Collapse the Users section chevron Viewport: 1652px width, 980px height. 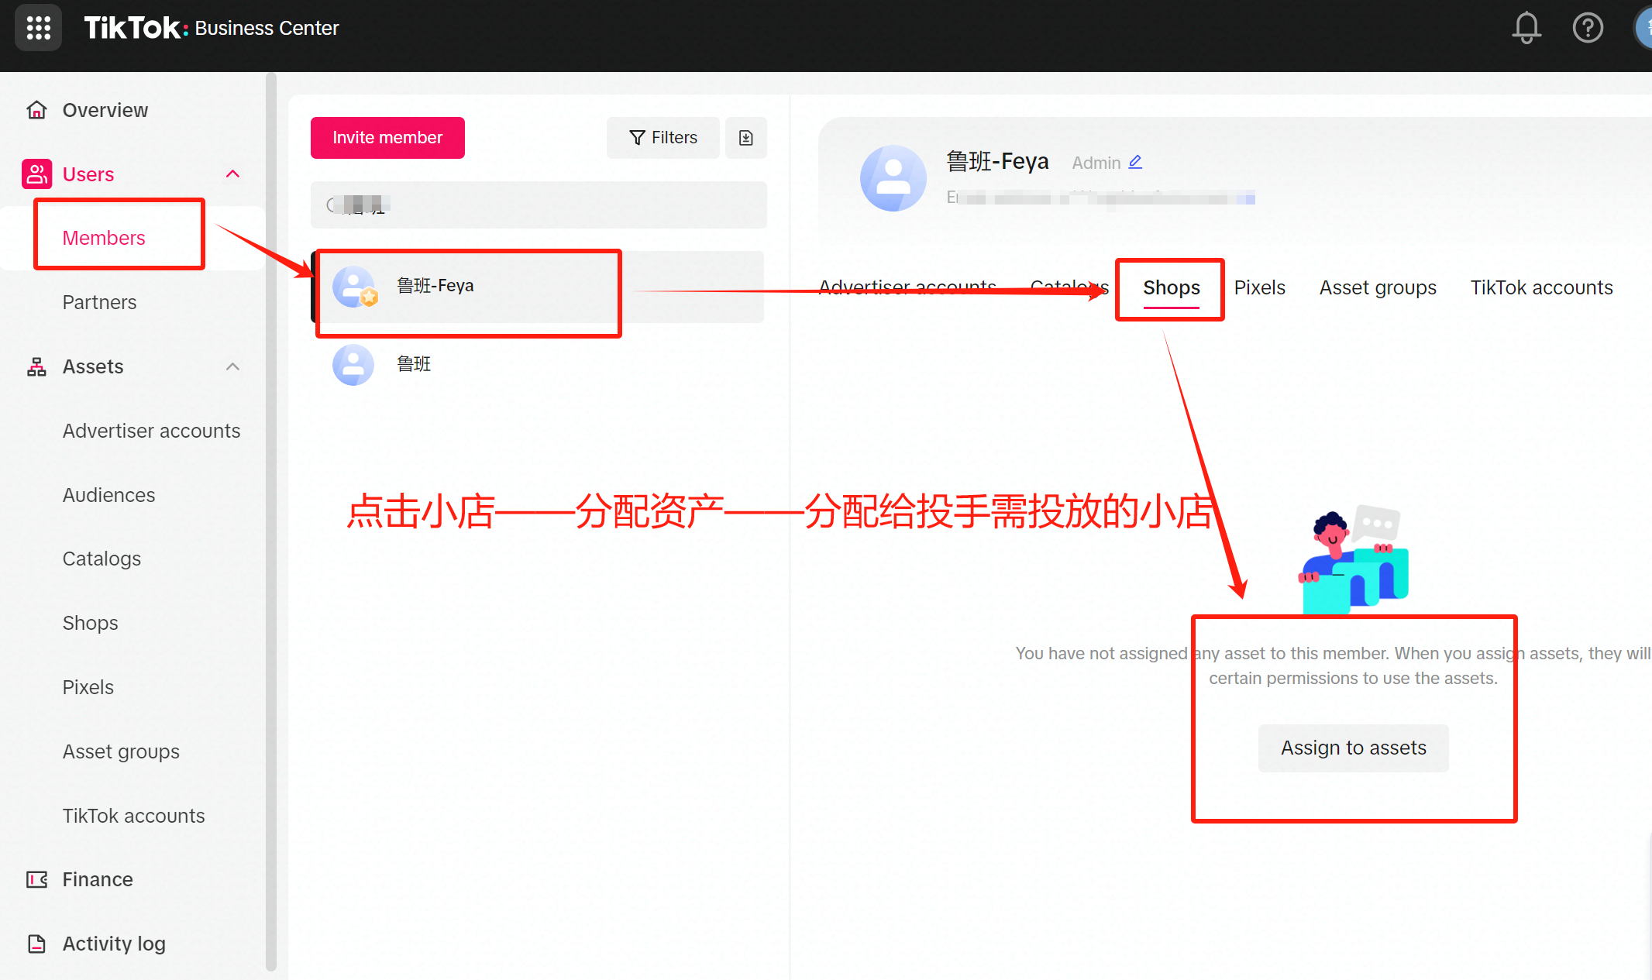[232, 174]
